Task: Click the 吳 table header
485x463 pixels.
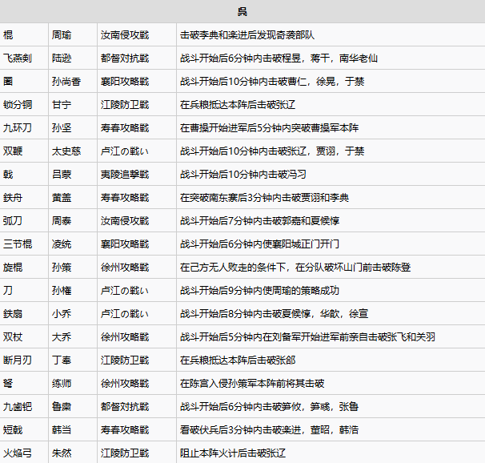Action: 242,12
